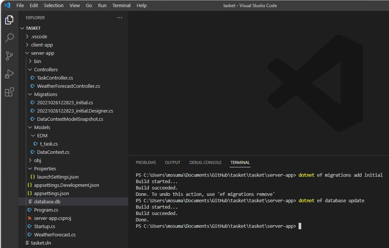Click the C# icon beside WeatherForecast.cs
Viewport: 389px width, 248px height.
(30, 234)
